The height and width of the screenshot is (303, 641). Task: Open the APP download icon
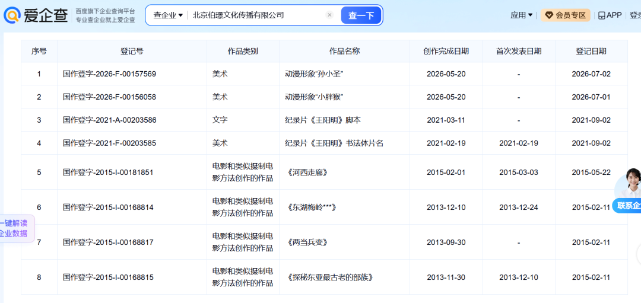tap(610, 15)
